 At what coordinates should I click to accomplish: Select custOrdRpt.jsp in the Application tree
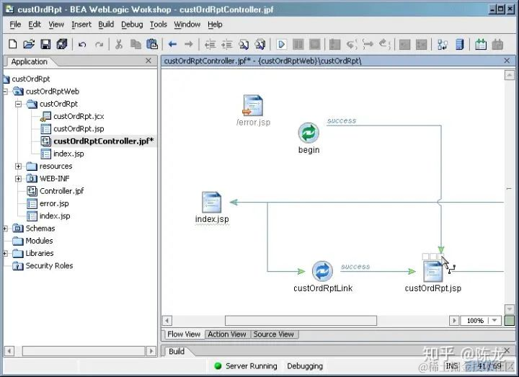coord(79,129)
